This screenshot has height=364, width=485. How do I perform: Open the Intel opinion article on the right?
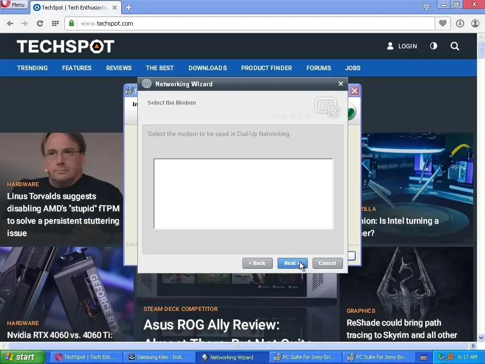(x=401, y=227)
